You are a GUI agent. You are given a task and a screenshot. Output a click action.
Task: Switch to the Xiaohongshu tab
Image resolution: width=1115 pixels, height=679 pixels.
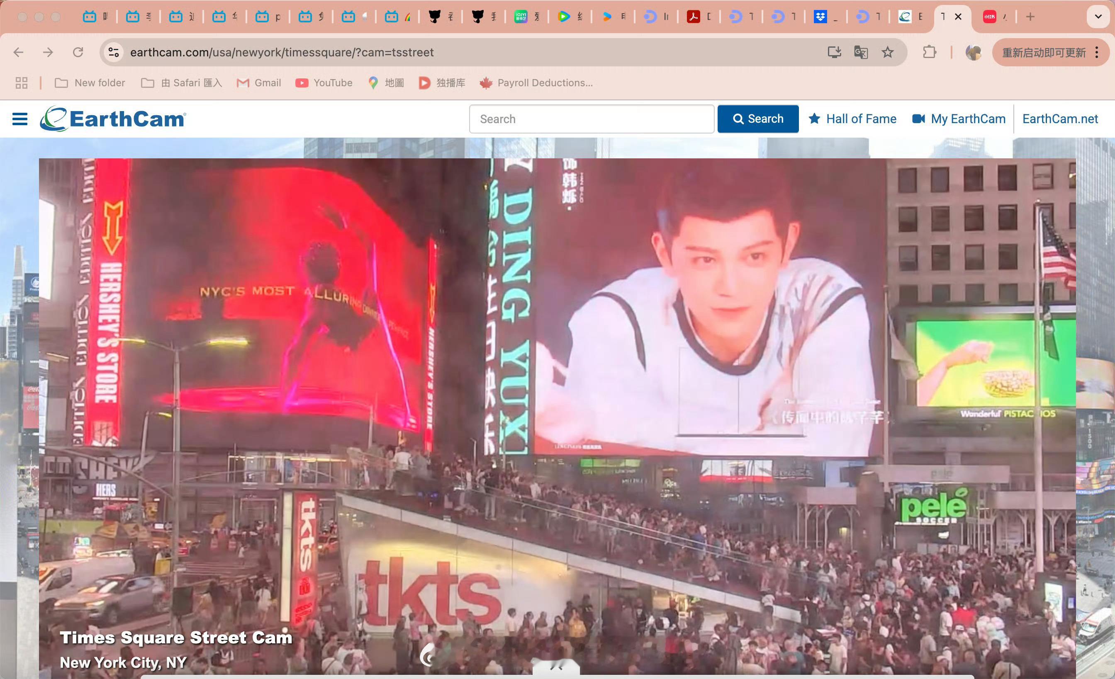pos(996,17)
